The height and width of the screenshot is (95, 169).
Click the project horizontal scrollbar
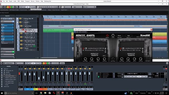49,58
